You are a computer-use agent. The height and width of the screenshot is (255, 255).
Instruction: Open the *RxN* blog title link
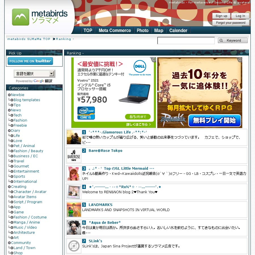coord(125,187)
